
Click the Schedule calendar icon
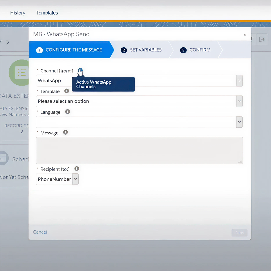pyautogui.click(x=3, y=158)
